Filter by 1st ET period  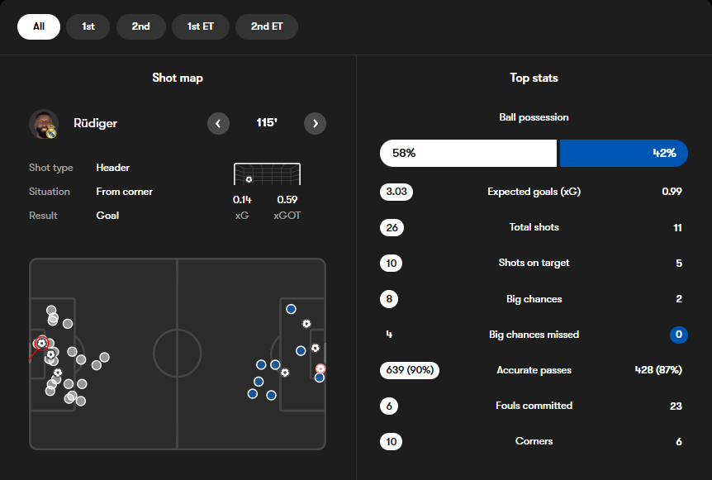[x=200, y=26]
